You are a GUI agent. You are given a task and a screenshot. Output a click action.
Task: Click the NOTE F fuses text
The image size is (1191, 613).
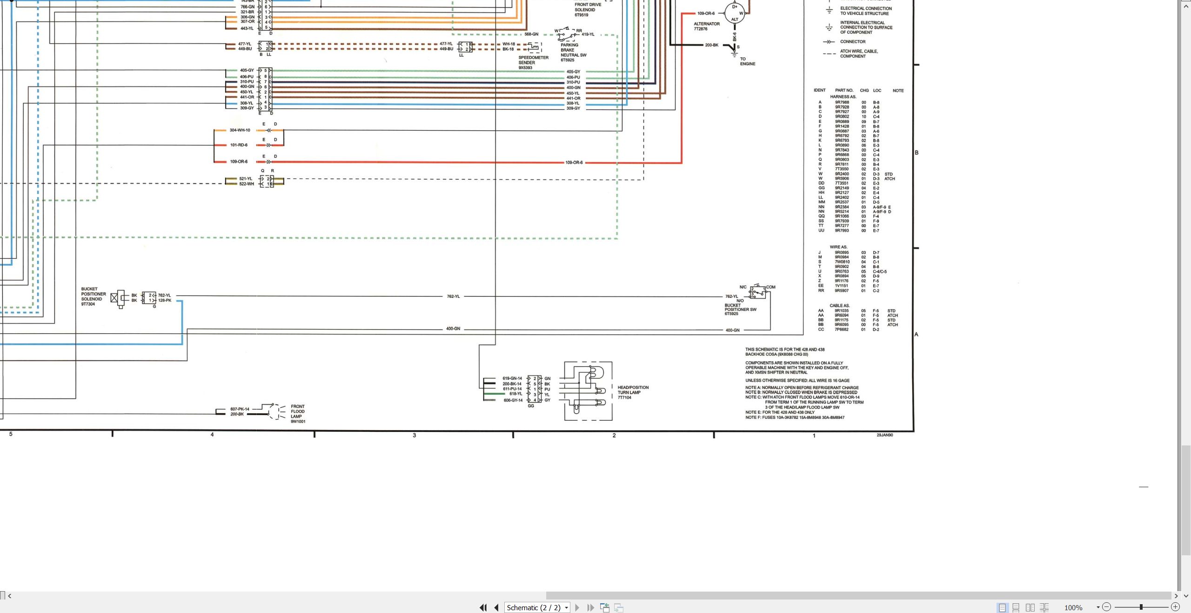(x=795, y=418)
